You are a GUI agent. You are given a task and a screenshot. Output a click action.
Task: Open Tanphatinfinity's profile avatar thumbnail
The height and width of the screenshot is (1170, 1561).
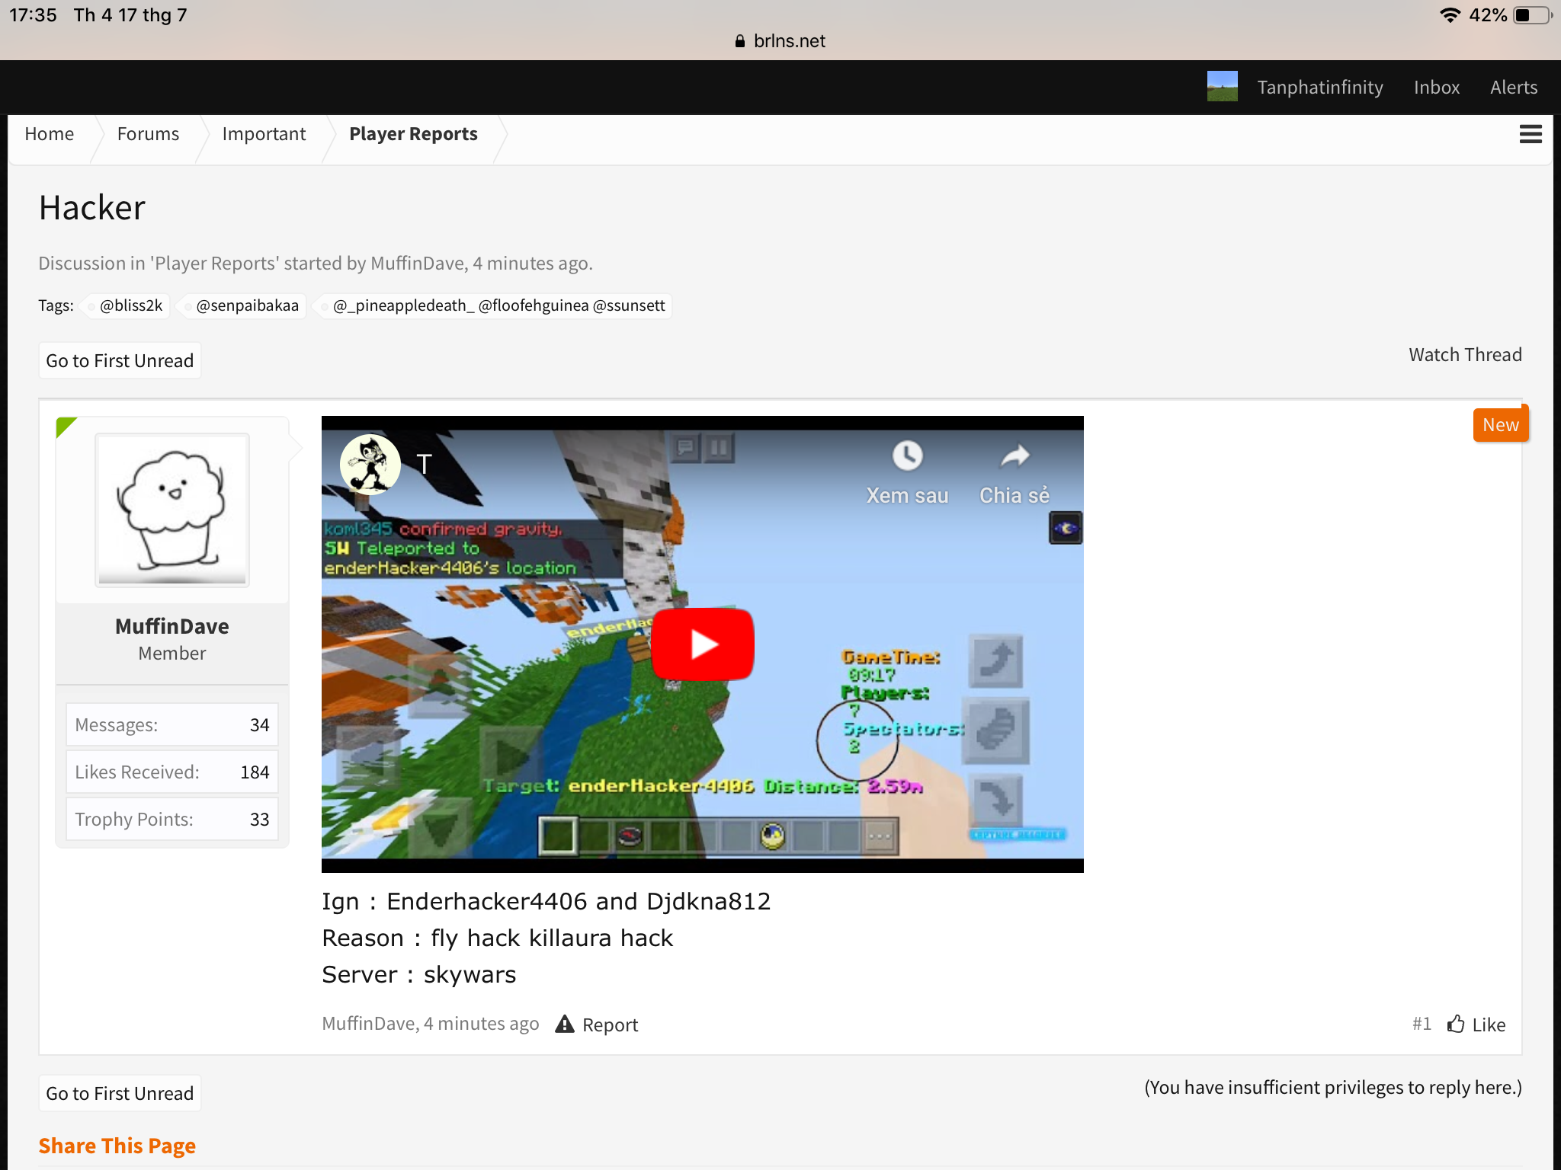coord(1222,87)
